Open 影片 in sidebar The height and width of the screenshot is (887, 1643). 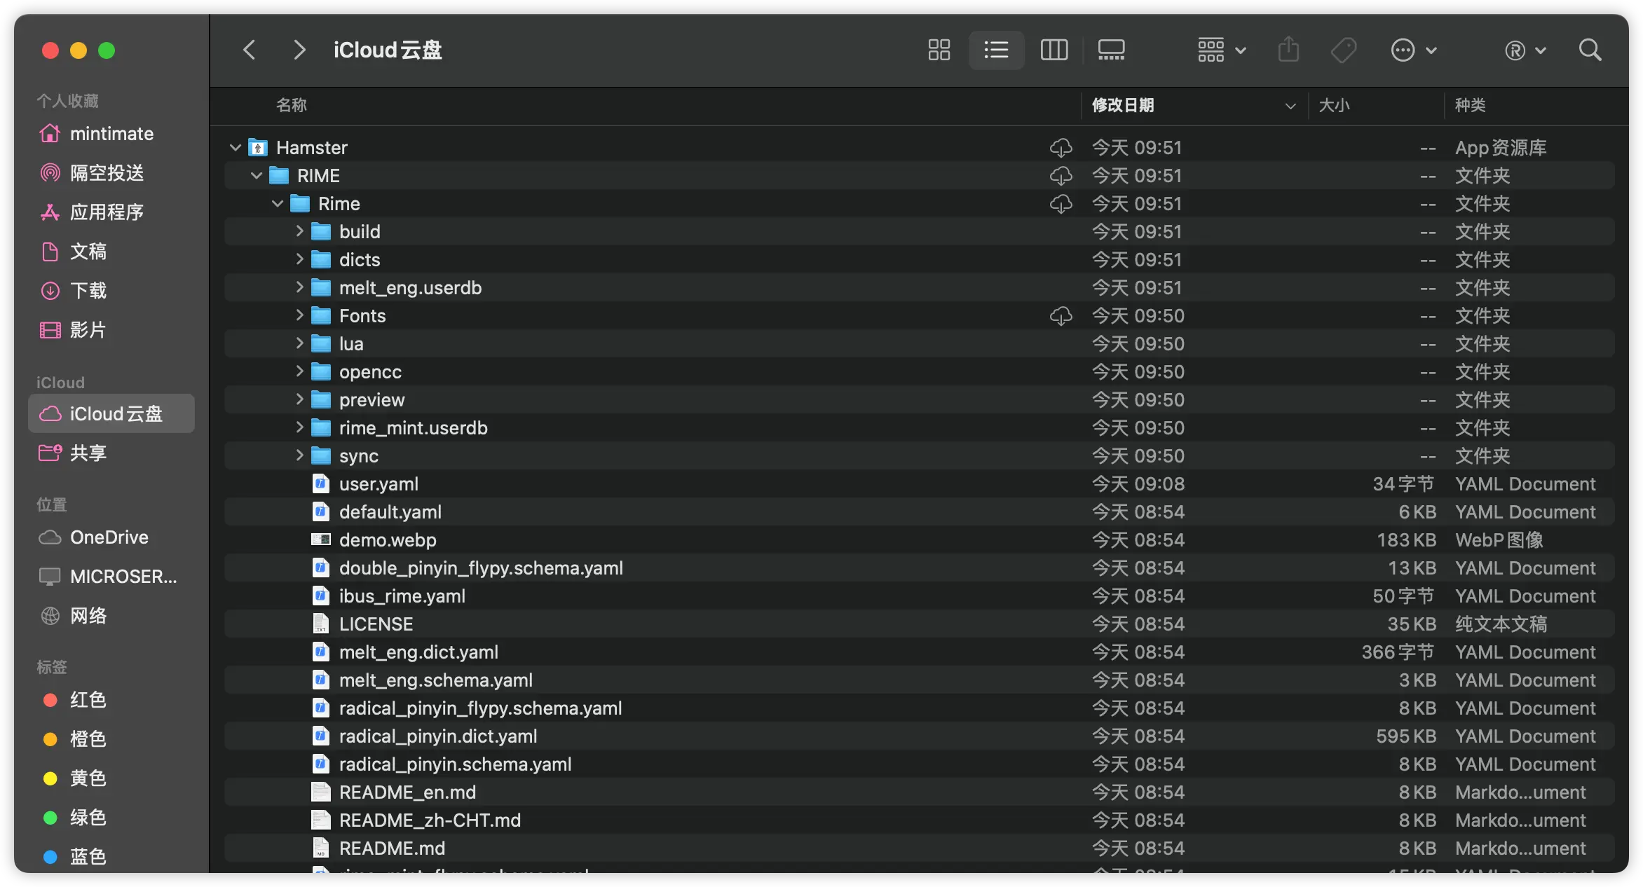point(111,329)
